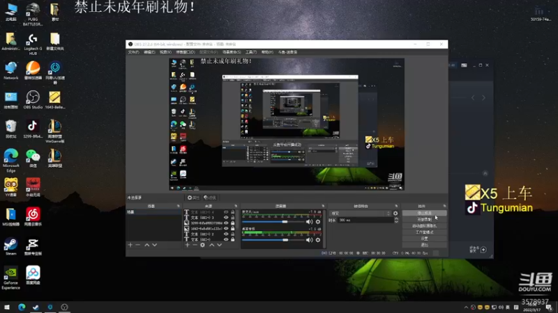Open the Edit (E) menu in OBS
This screenshot has height=313, width=558.
click(149, 52)
